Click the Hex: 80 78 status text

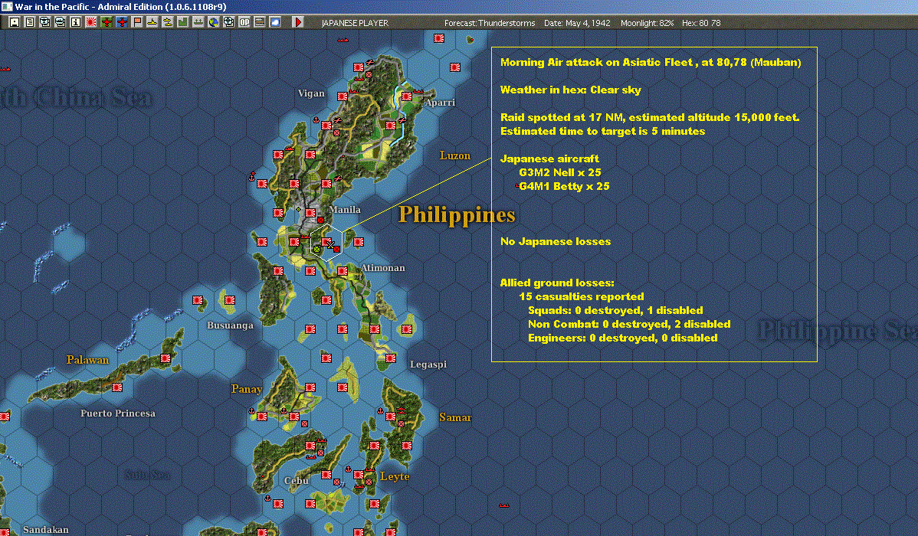701,23
